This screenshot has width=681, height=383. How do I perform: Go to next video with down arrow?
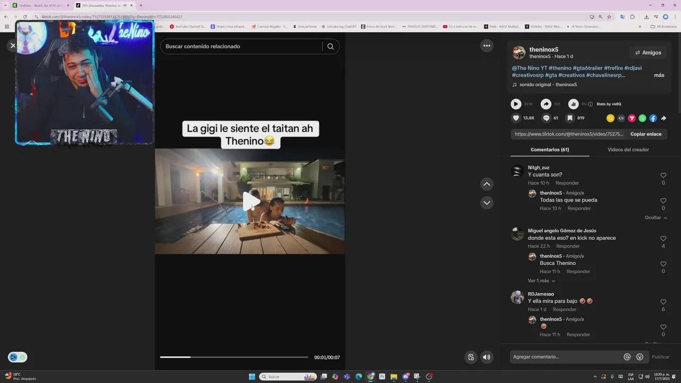(x=486, y=203)
